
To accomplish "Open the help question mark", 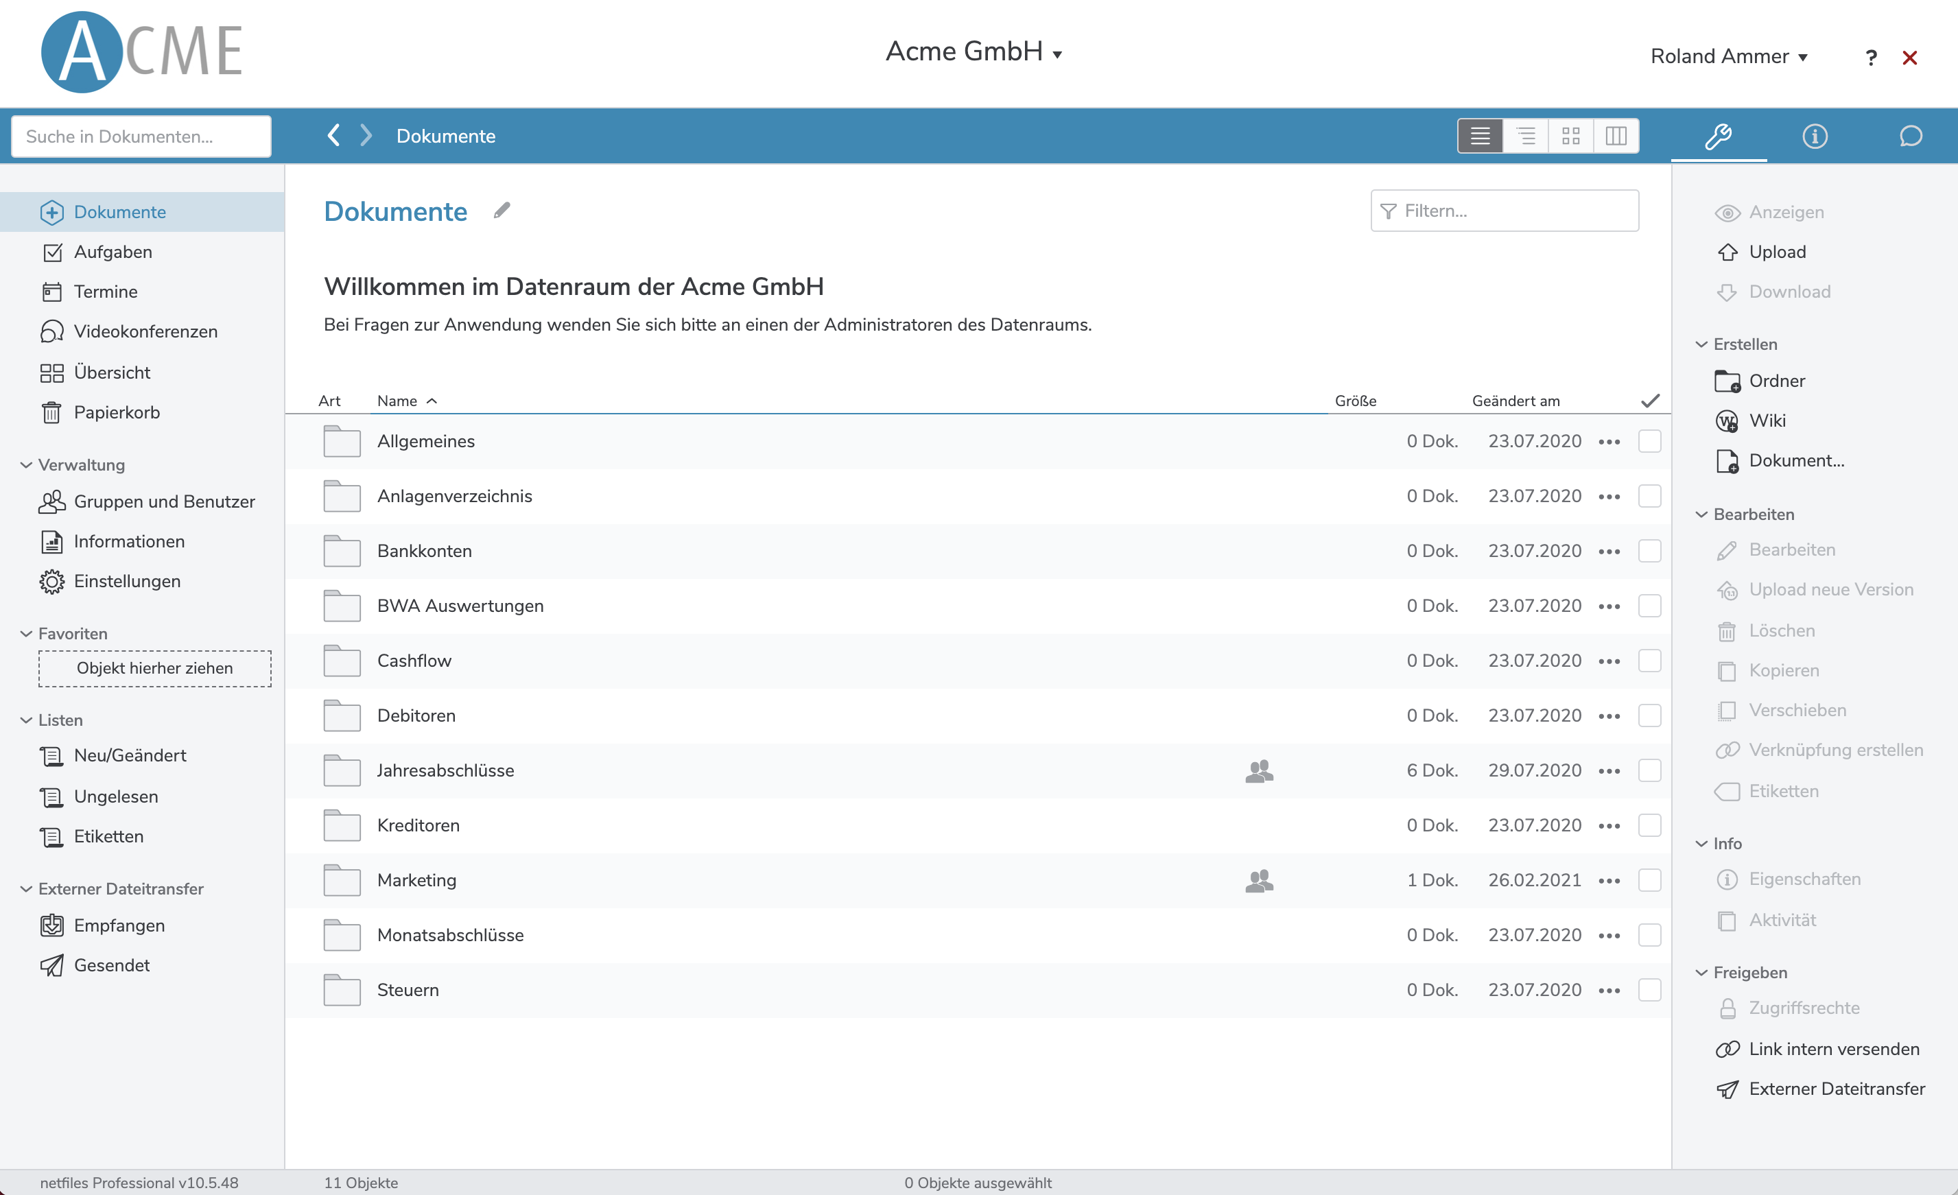I will pyautogui.click(x=1871, y=57).
